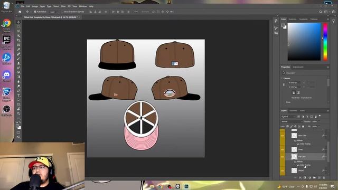
Task: Collapse effects on Brim Color layer
Action: tap(326, 136)
